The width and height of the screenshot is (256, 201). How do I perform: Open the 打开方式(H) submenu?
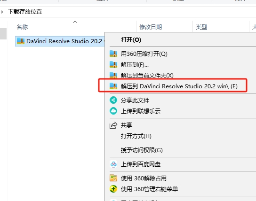point(136,136)
